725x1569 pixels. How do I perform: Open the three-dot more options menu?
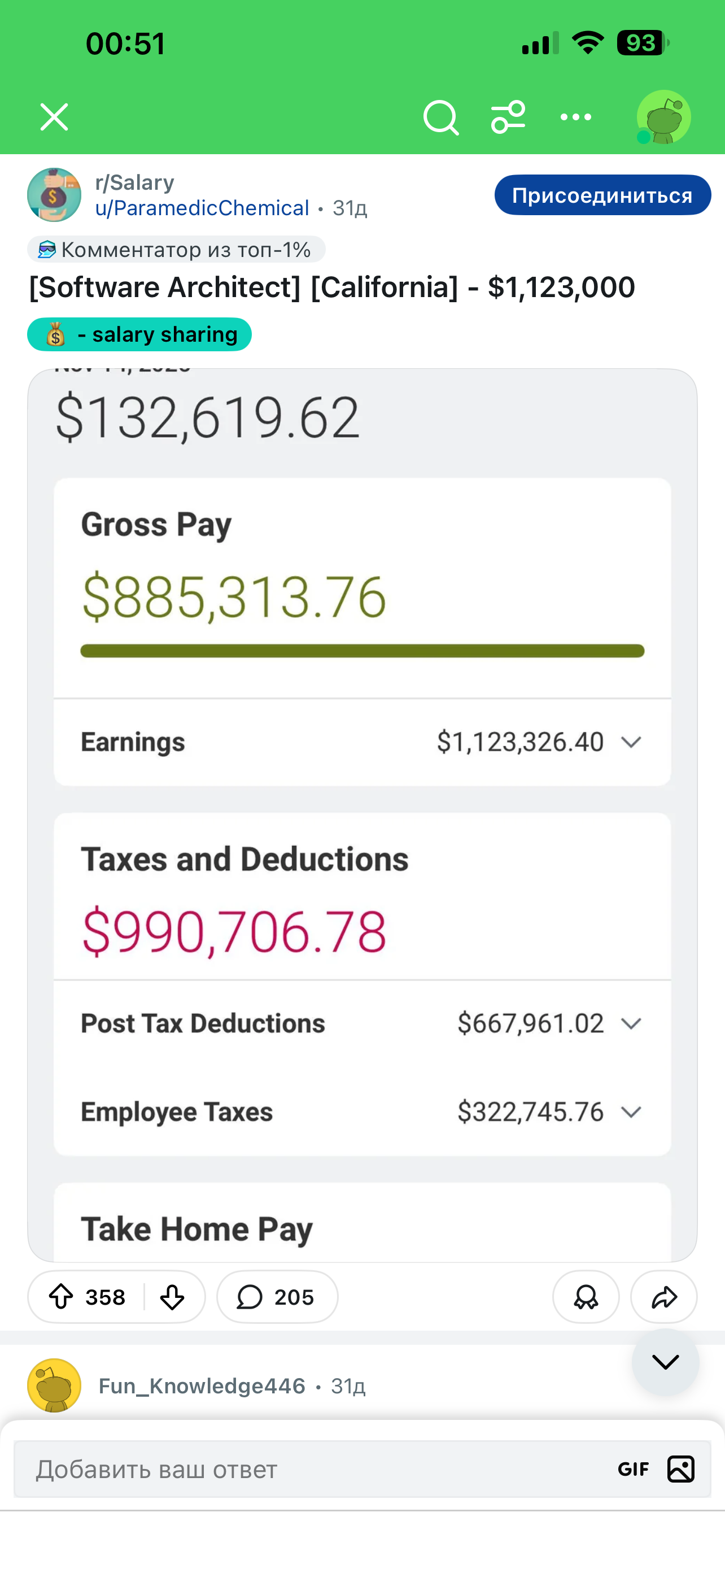(575, 117)
